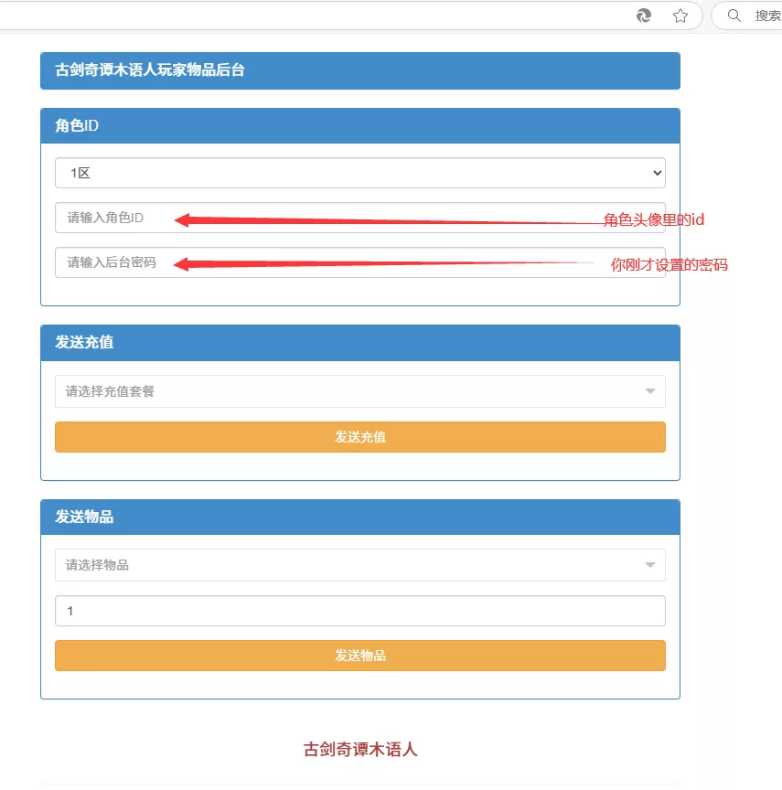This screenshot has width=782, height=790.
Task: Open the 1区 server dropdown
Action: [360, 173]
